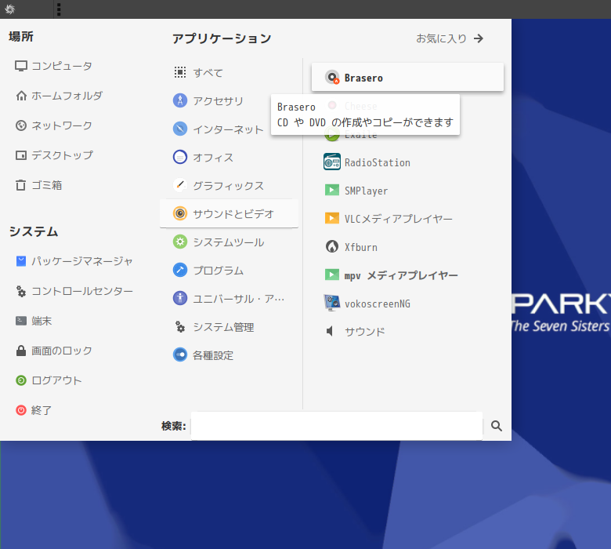Launch RadioStation from the app list
The height and width of the screenshot is (549, 611).
[407, 162]
